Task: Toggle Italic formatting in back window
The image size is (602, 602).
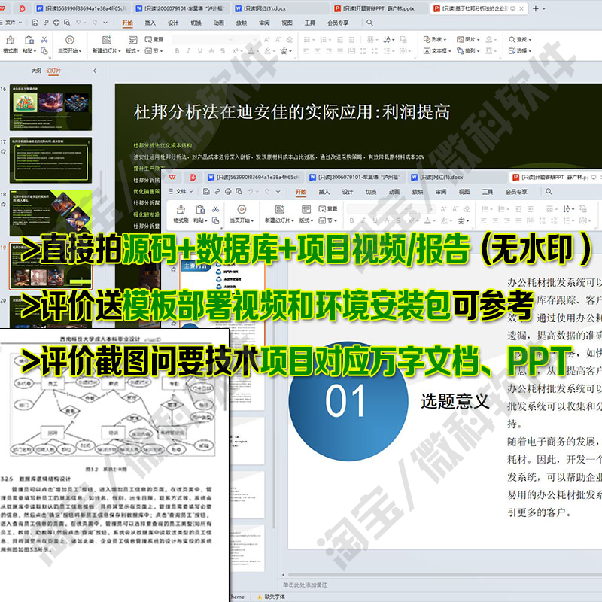Action: (188, 50)
